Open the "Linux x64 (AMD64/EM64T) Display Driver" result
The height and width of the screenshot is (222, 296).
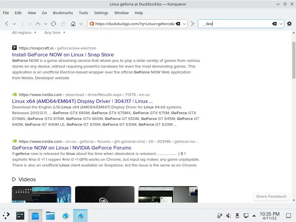coord(82,101)
